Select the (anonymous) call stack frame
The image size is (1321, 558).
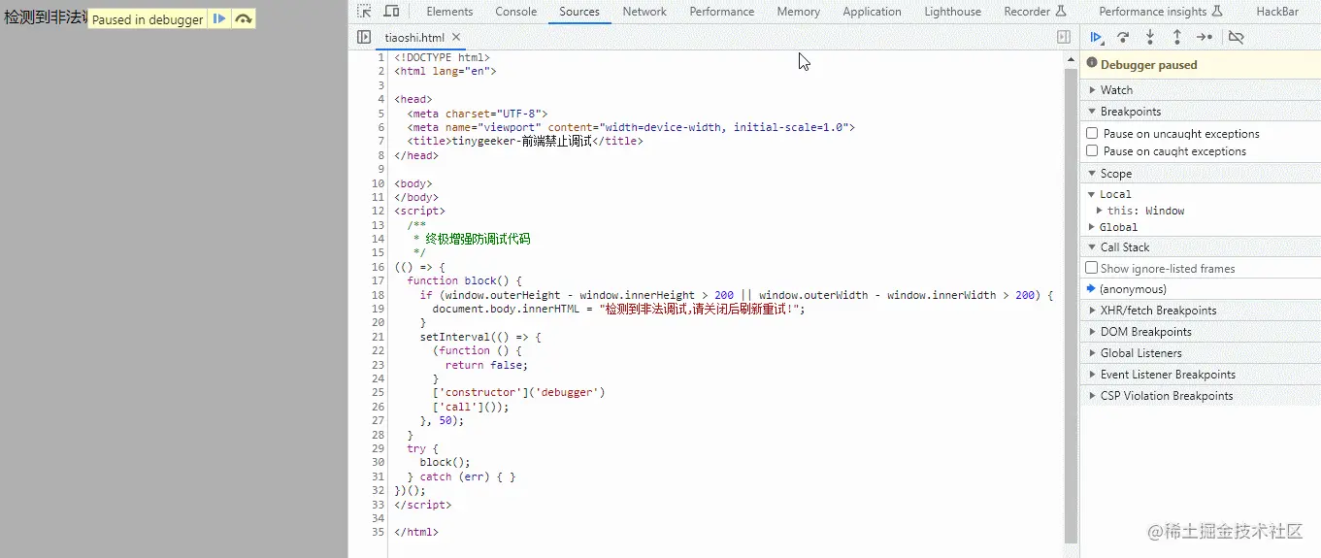point(1200,289)
